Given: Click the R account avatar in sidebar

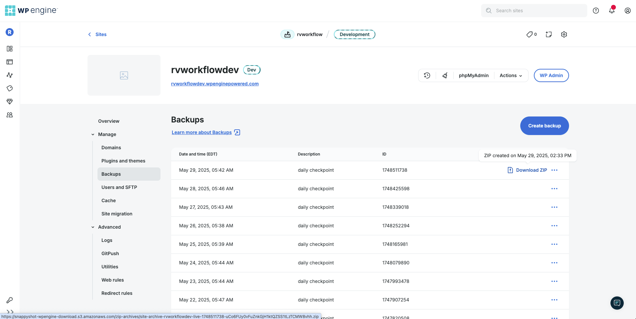Looking at the screenshot, I should [x=10, y=32].
